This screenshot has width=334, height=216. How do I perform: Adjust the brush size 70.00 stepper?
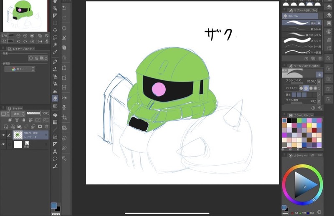point(315,82)
